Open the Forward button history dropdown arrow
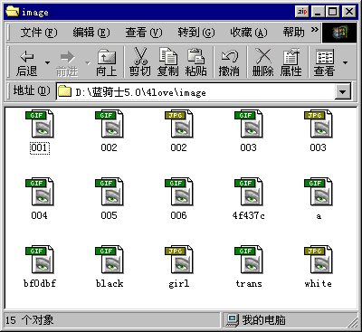 [88, 62]
